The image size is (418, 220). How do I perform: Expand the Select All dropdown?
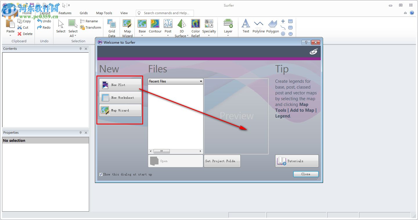click(x=75, y=36)
